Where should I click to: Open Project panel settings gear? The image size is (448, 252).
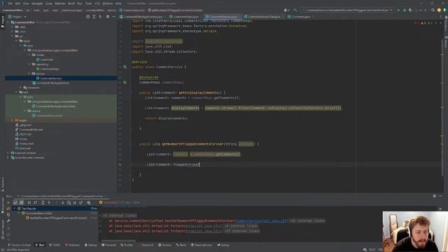(x=108, y=17)
